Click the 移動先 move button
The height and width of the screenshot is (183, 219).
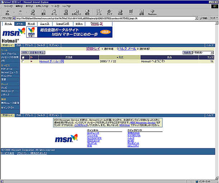coord(187,53)
